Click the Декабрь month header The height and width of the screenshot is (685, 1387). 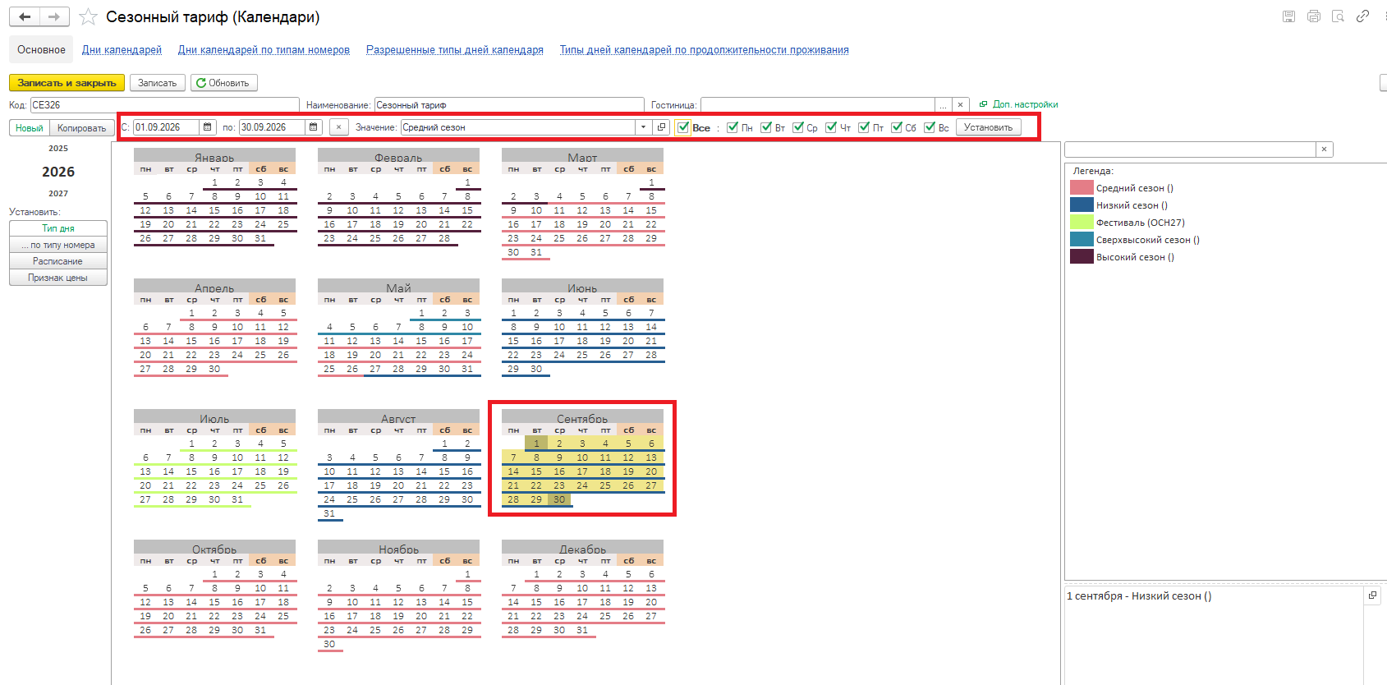pyautogui.click(x=582, y=548)
